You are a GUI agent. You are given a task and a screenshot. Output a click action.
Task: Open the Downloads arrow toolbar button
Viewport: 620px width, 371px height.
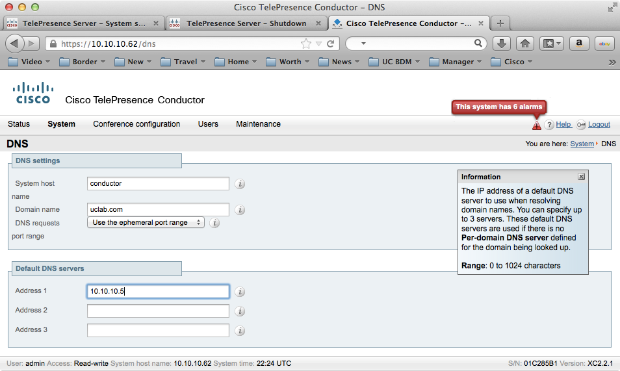pyautogui.click(x=501, y=44)
